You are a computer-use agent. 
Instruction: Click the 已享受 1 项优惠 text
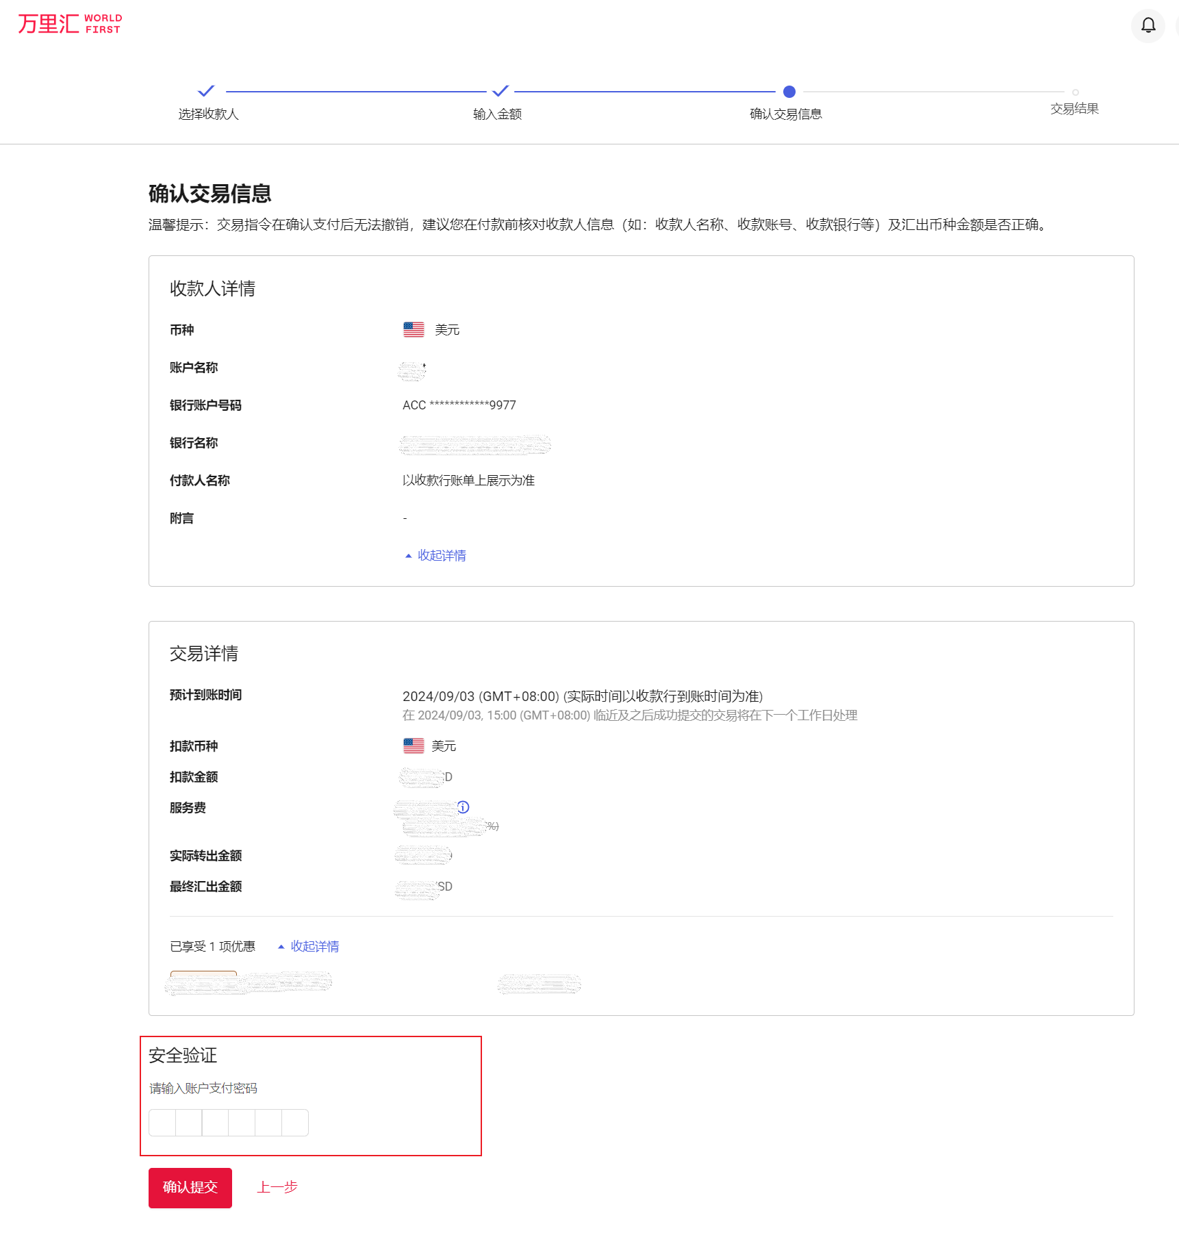click(x=213, y=946)
